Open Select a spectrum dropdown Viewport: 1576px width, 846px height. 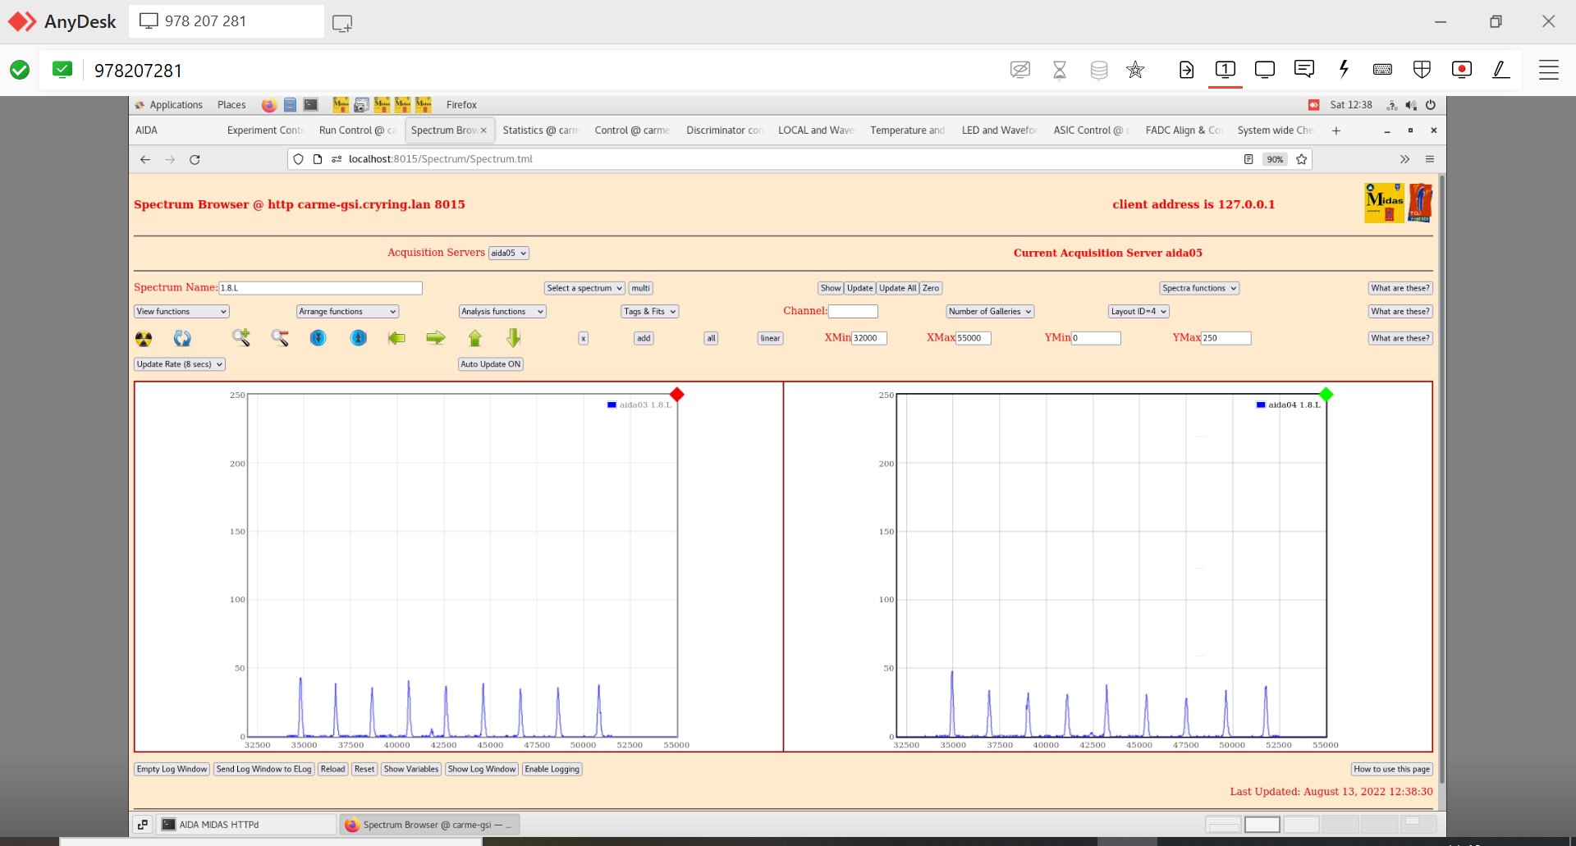(584, 288)
